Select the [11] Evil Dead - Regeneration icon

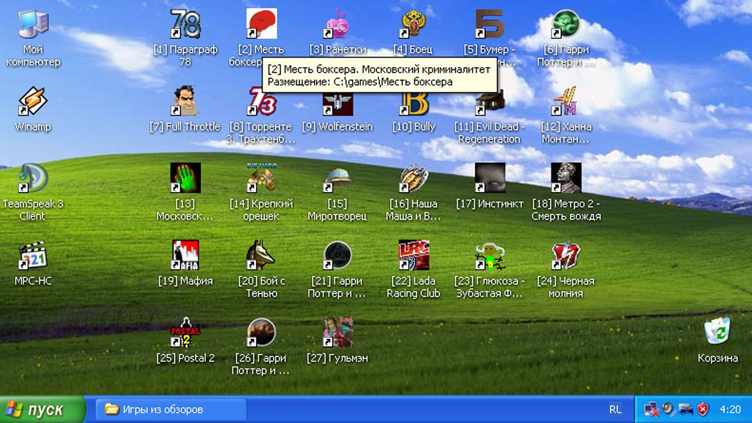(x=489, y=101)
